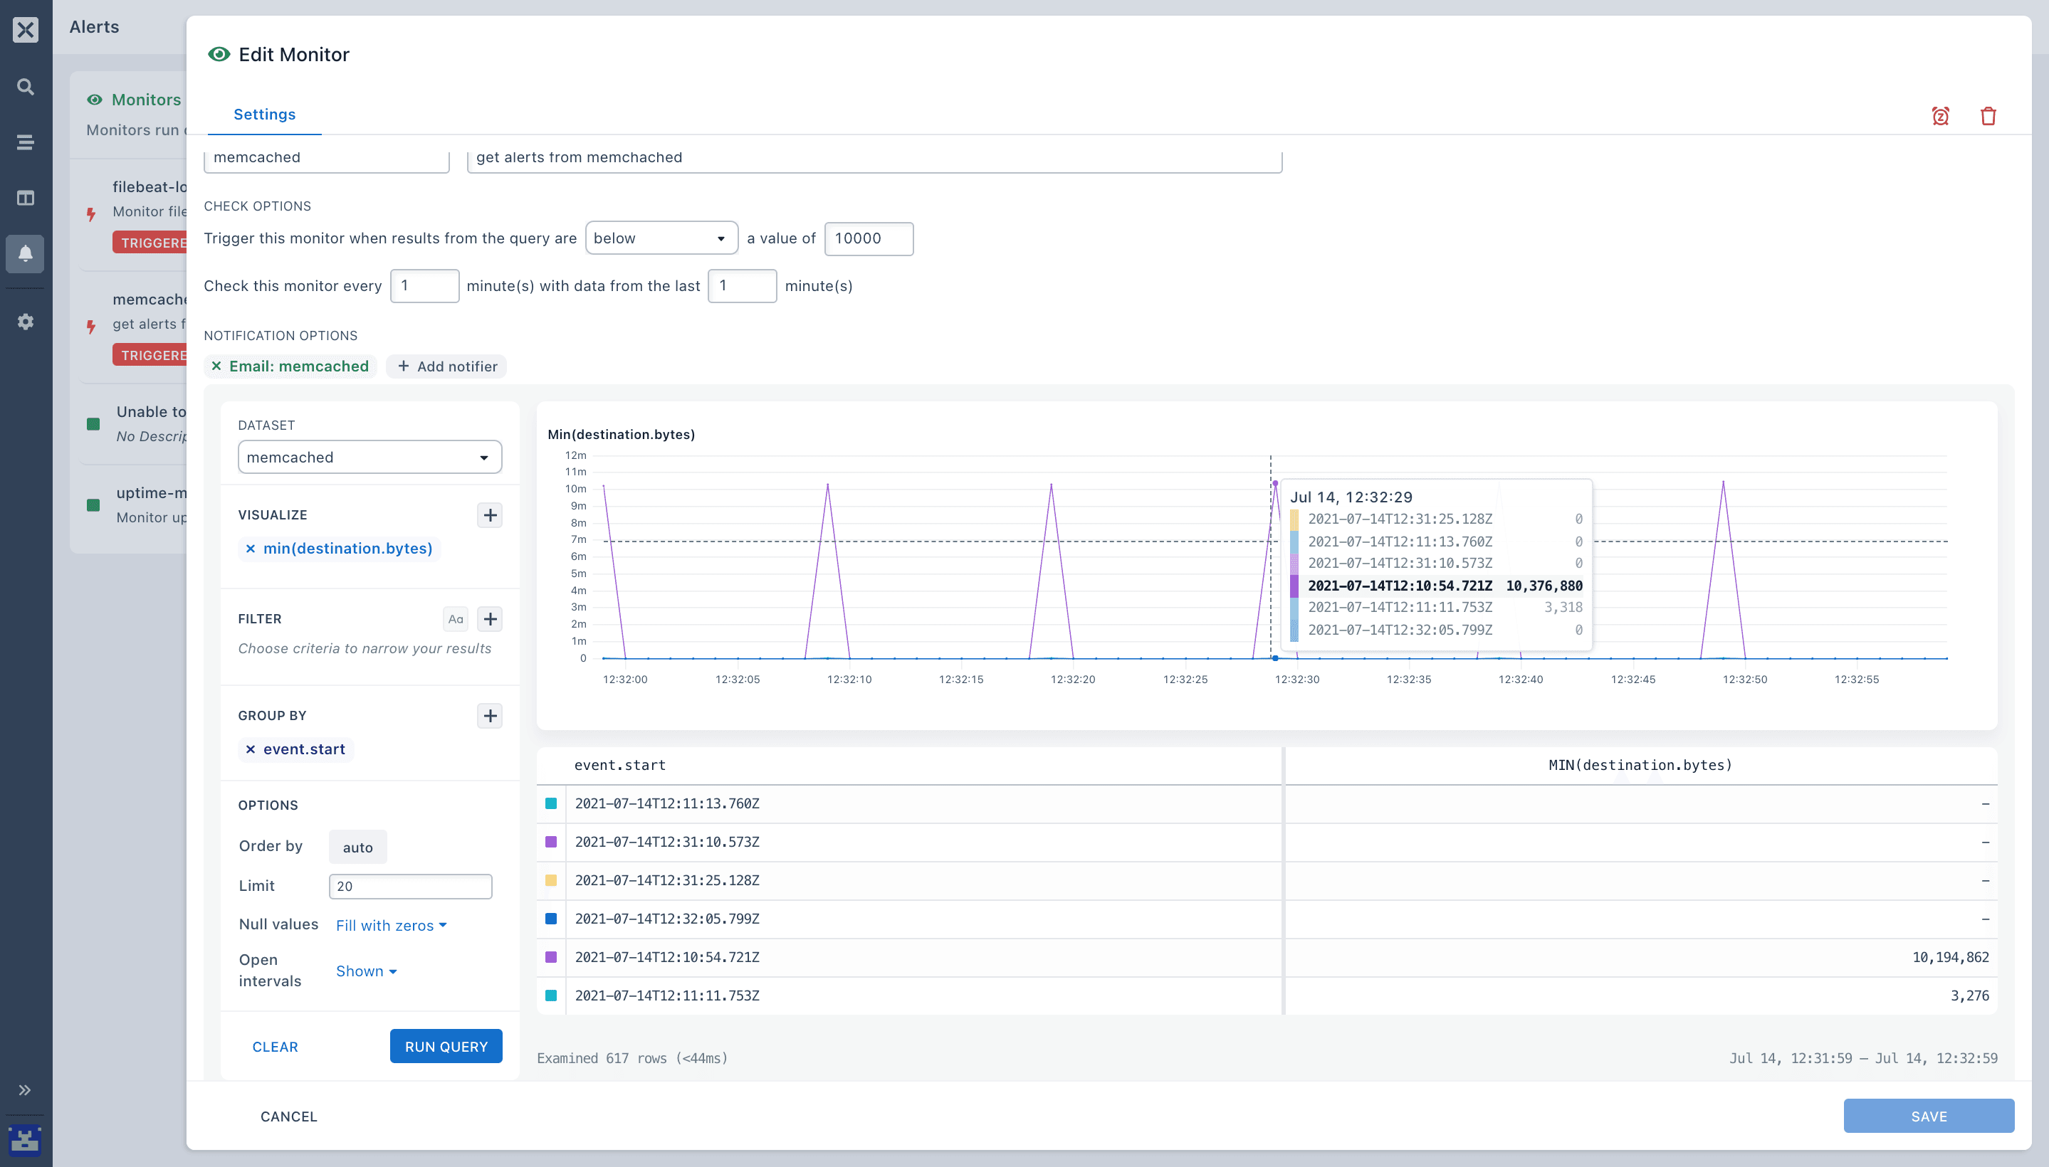Click purple swatch for 2021-07-14T12:10:54.721Z row

(x=551, y=957)
